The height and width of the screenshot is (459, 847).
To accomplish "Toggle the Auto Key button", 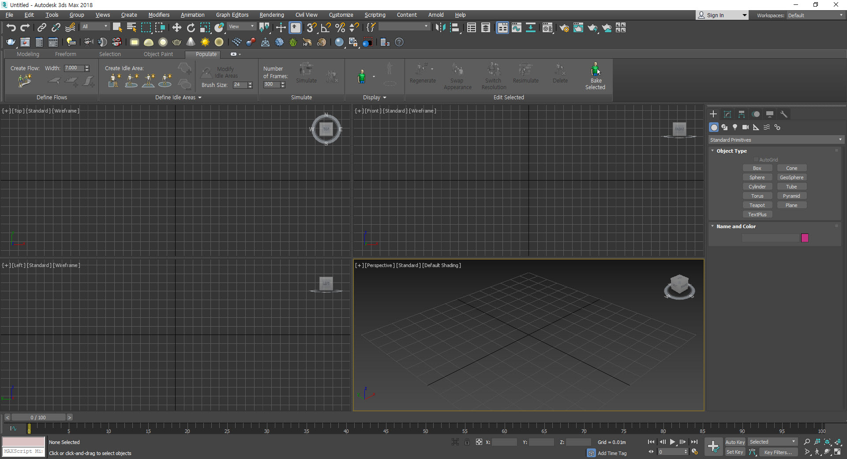I will (735, 442).
